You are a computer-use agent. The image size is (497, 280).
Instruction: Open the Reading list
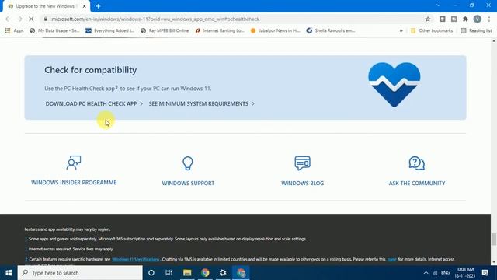coord(476,30)
